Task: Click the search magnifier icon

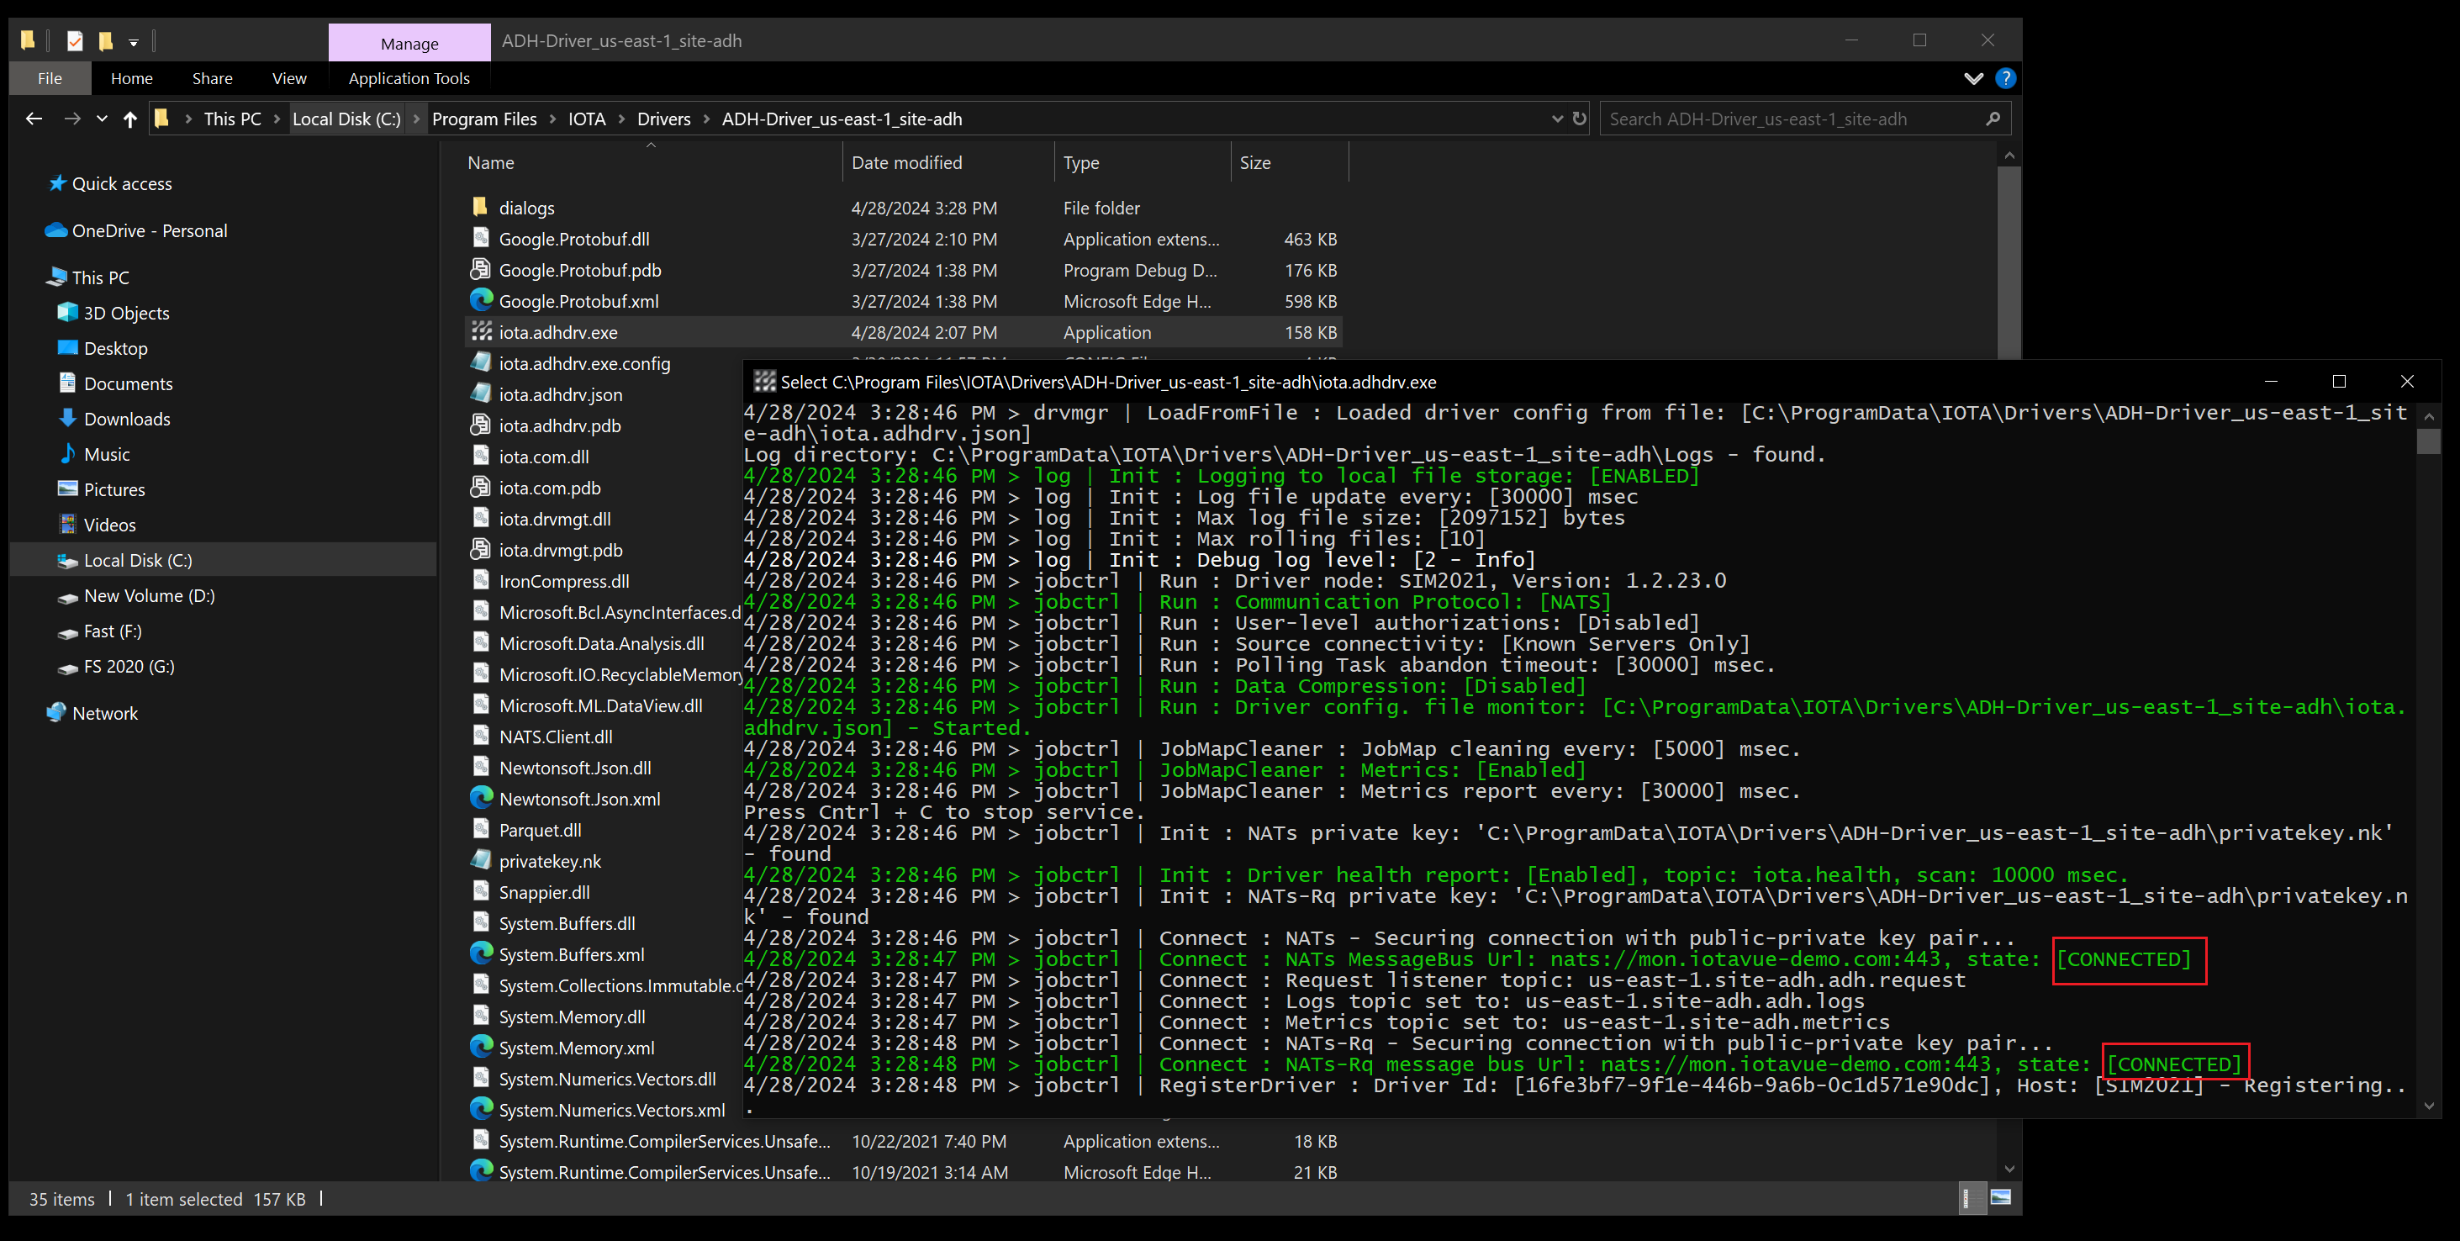Action: [x=1993, y=119]
